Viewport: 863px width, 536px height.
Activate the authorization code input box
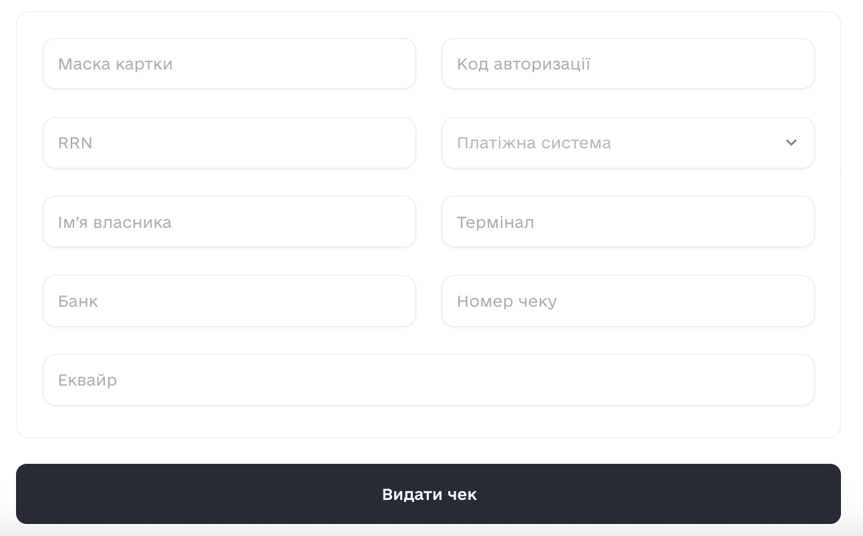[x=628, y=64]
